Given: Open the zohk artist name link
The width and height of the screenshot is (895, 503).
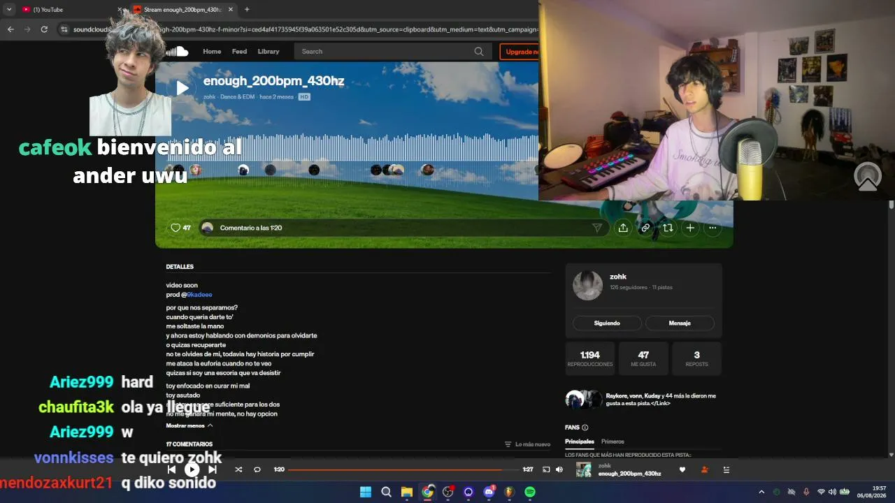Looking at the screenshot, I should tap(618, 277).
